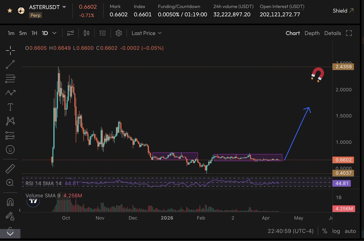The width and height of the screenshot is (364, 241).
Task: Select the trend line drawing tool
Action: (10, 65)
